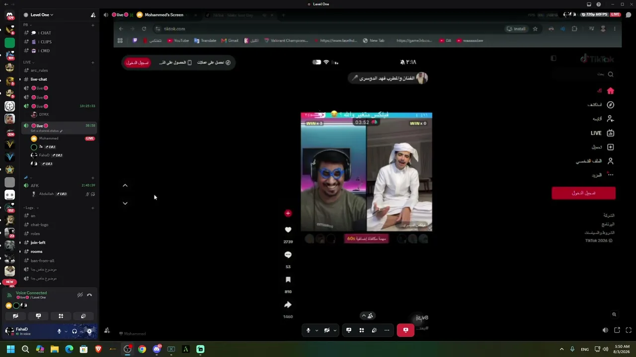Share your screen from the Voice Connected panel
This screenshot has width=636, height=357.
pyautogui.click(x=38, y=316)
